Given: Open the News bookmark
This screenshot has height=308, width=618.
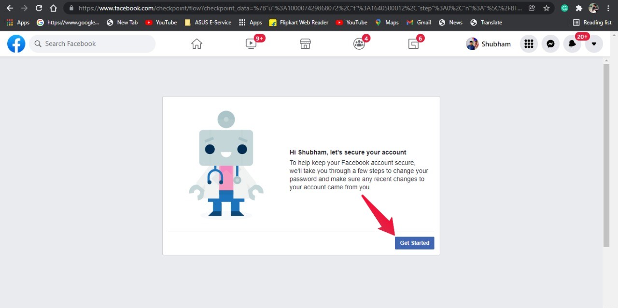Looking at the screenshot, I should (x=450, y=22).
